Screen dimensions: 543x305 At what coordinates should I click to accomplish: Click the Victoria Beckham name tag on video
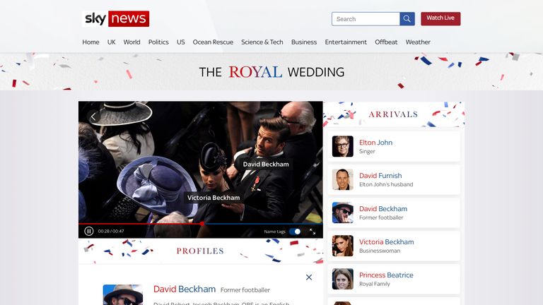click(214, 198)
